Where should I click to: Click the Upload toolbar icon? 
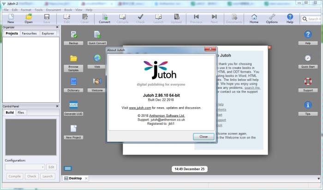(176, 19)
